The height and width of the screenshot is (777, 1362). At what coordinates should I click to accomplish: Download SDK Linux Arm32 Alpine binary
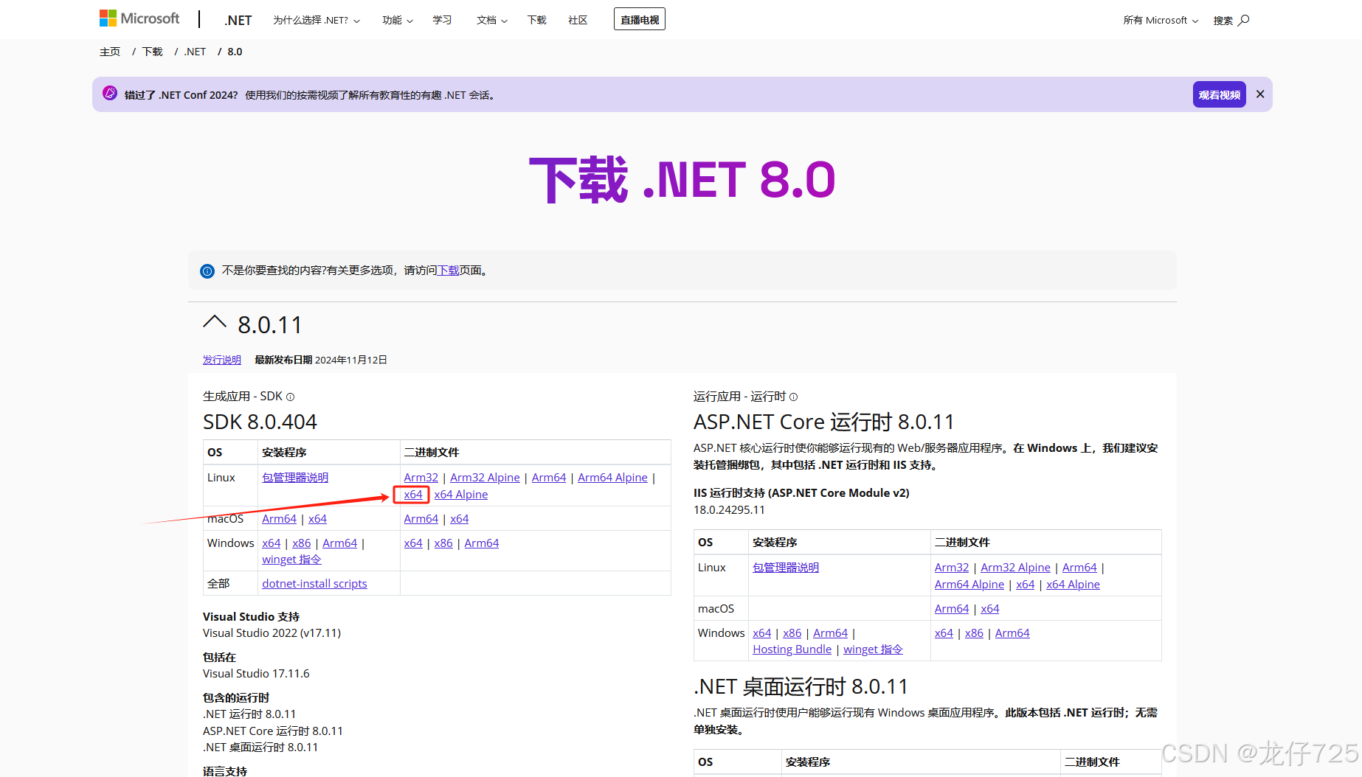(x=485, y=478)
